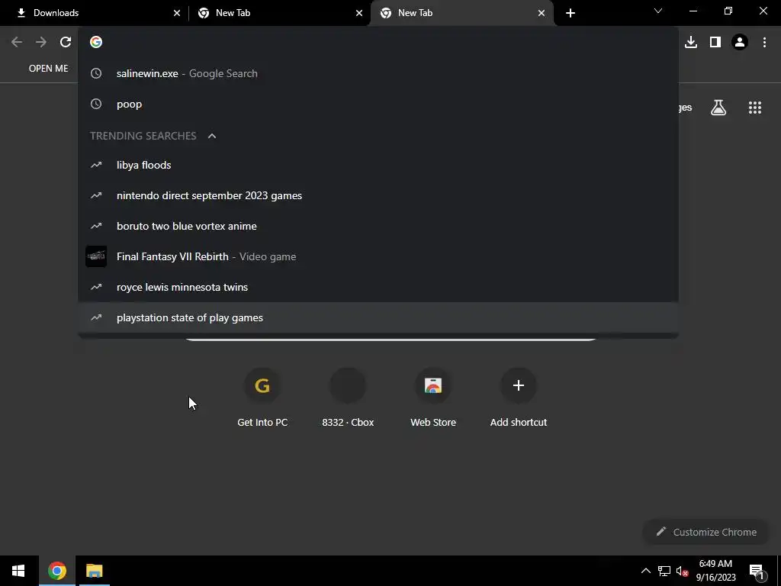Collapse the Trending Searches section
Screen dimensions: 781x586
tap(212, 136)
